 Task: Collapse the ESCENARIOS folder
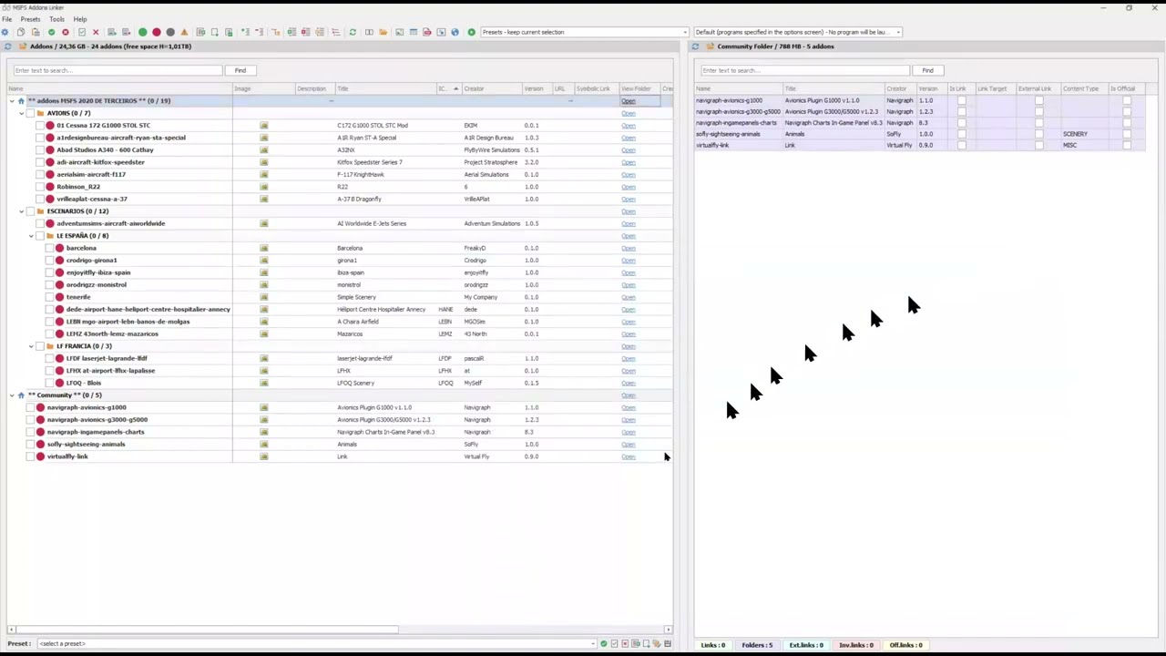(21, 211)
